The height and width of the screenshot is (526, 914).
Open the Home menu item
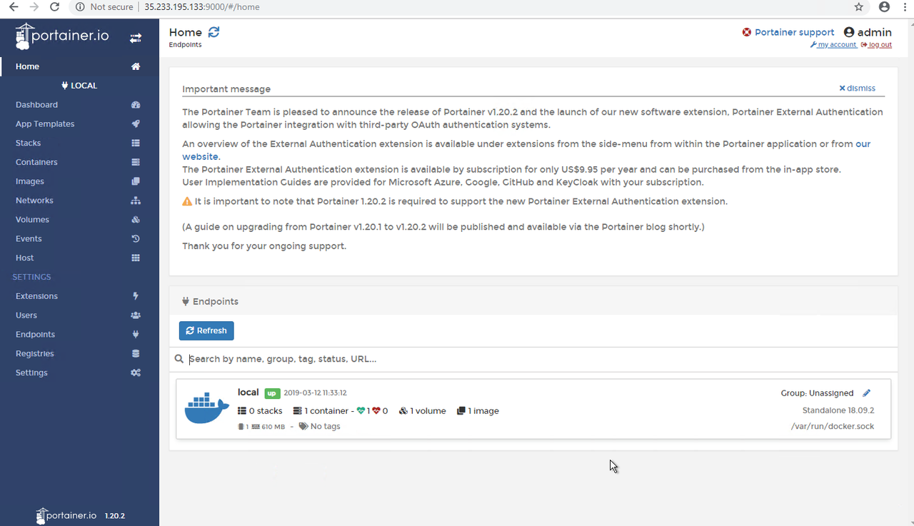pos(79,66)
